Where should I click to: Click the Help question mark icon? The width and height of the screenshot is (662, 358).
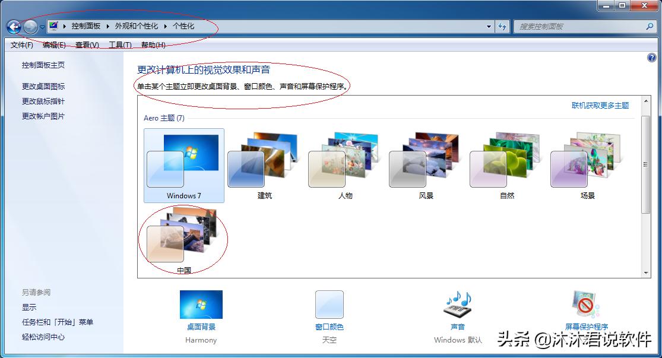651,58
